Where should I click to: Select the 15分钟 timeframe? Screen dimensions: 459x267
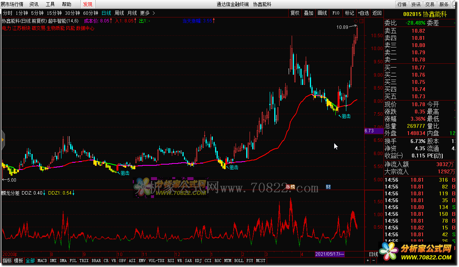click(54, 13)
